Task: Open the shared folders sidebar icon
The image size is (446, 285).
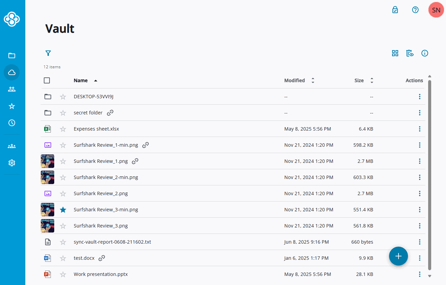Action: (12, 89)
